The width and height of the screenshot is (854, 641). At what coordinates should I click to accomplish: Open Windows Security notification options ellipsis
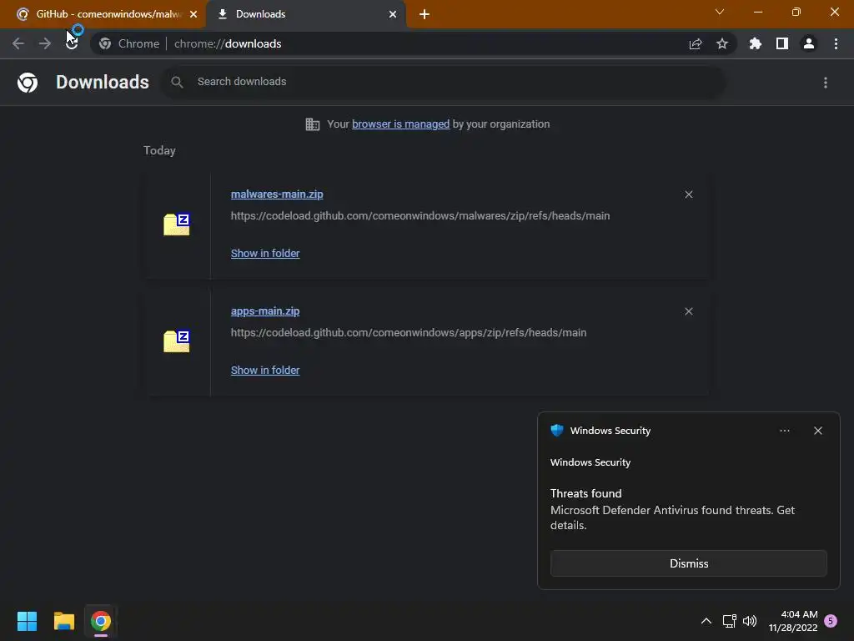784,431
